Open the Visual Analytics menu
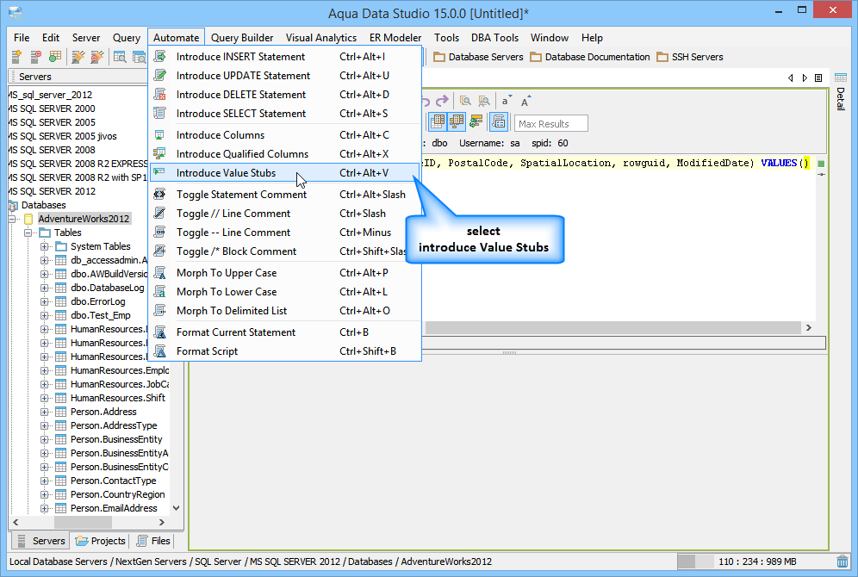Viewport: 858px width, 577px height. 320,38
